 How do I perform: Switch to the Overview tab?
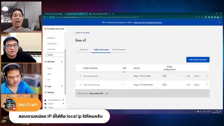point(84,50)
